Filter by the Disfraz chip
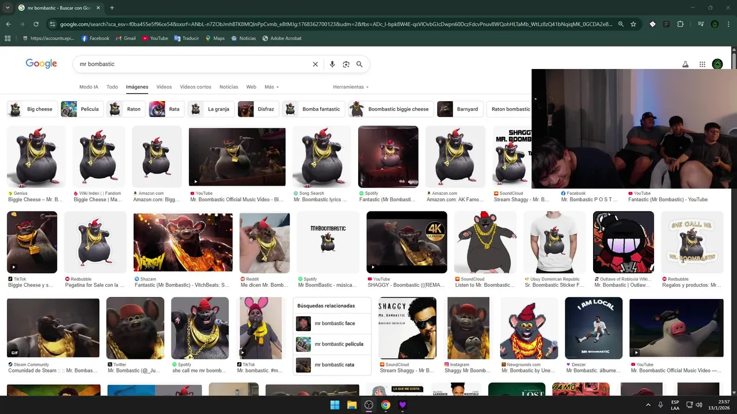737x414 pixels. [259, 109]
